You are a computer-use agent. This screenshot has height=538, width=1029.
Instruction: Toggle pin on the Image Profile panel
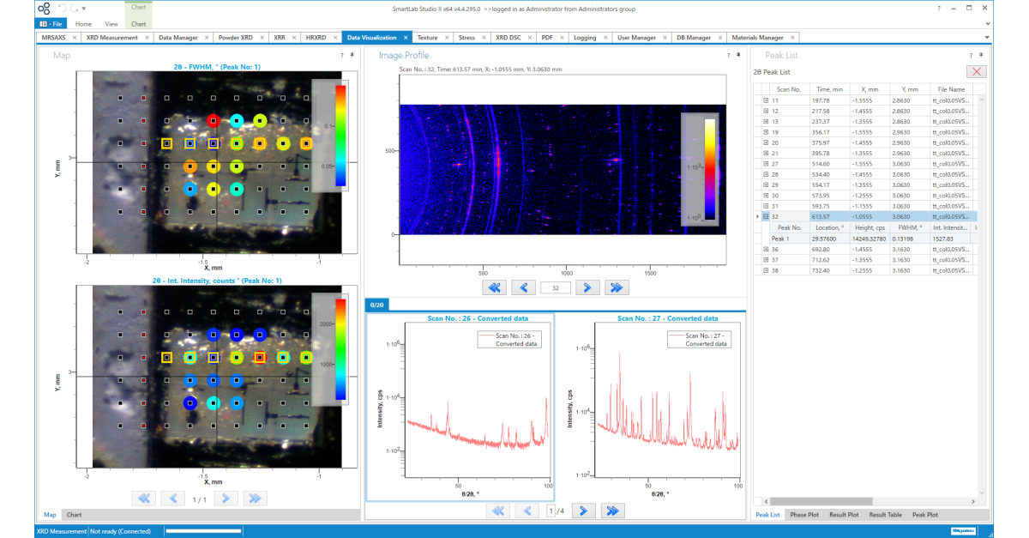pos(737,55)
